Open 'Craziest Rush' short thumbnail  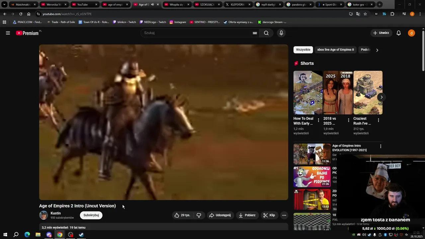368,93
